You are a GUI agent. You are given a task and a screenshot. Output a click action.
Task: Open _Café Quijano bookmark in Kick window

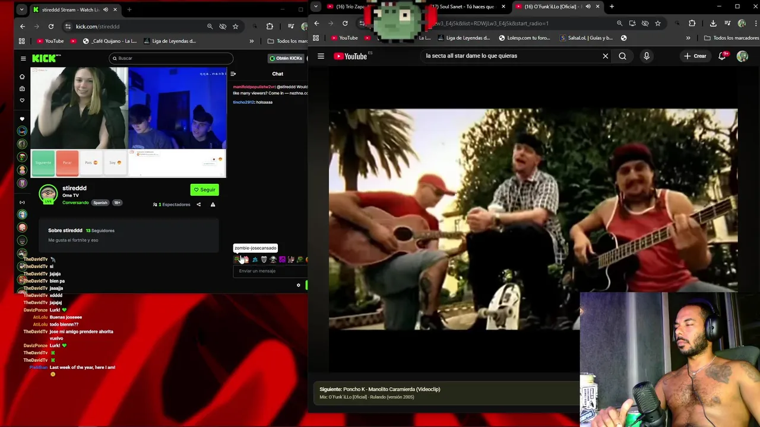click(110, 41)
